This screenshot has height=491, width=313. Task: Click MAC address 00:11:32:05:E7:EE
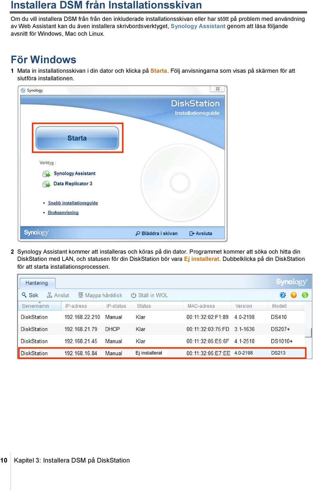coord(208,353)
